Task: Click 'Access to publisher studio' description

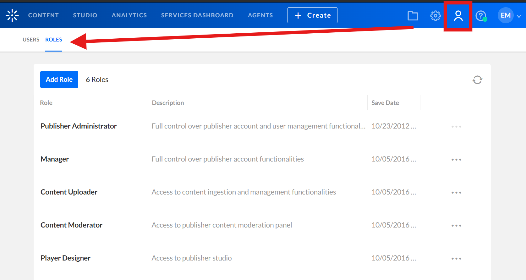Action: (x=192, y=258)
